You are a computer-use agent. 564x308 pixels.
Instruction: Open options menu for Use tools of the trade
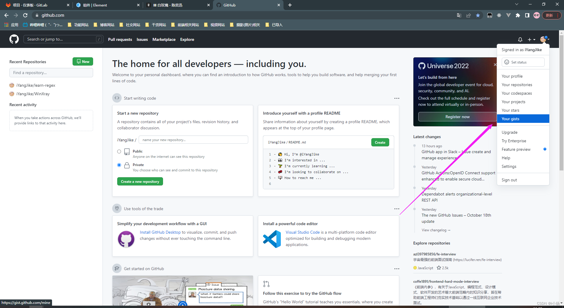point(397,209)
